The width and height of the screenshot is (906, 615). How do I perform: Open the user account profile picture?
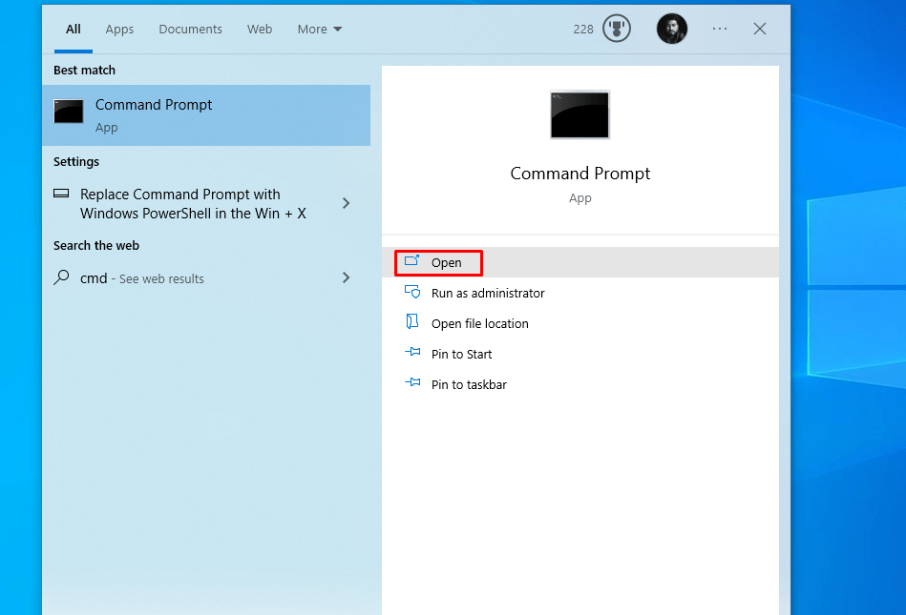tap(671, 29)
